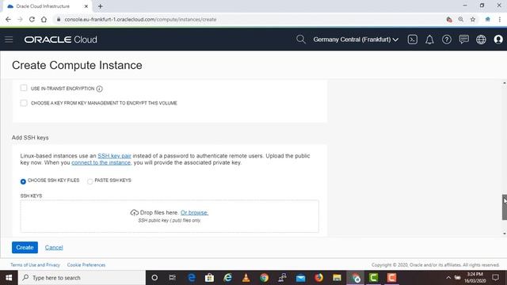Check choose a key from Key Management

(x=24, y=103)
